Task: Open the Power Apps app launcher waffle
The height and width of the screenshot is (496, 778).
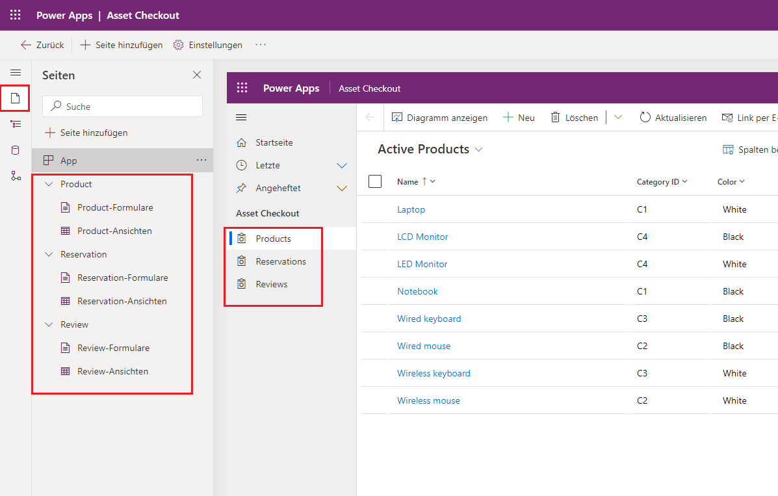Action: (x=16, y=15)
